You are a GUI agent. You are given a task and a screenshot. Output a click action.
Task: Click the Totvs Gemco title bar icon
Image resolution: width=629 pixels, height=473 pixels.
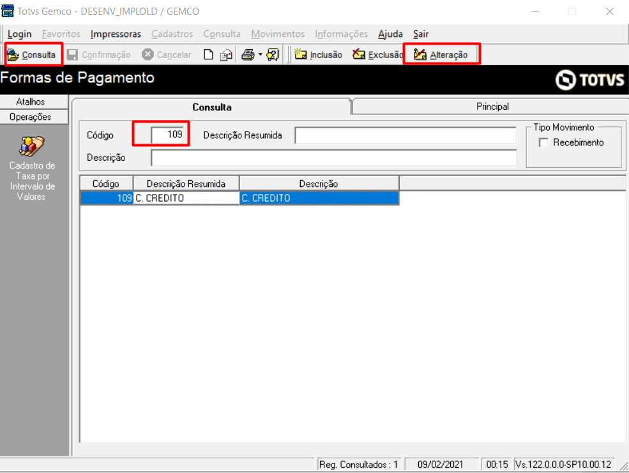[8, 11]
